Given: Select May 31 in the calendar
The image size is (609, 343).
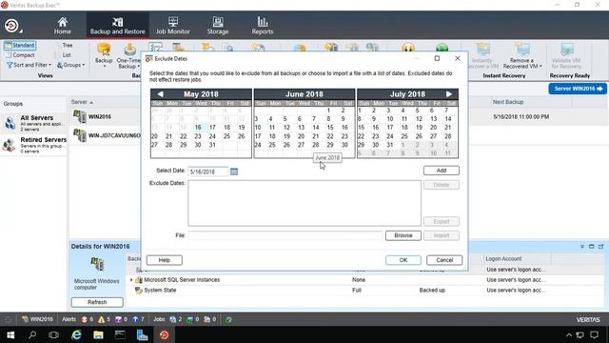Looking at the screenshot, I should [212, 145].
